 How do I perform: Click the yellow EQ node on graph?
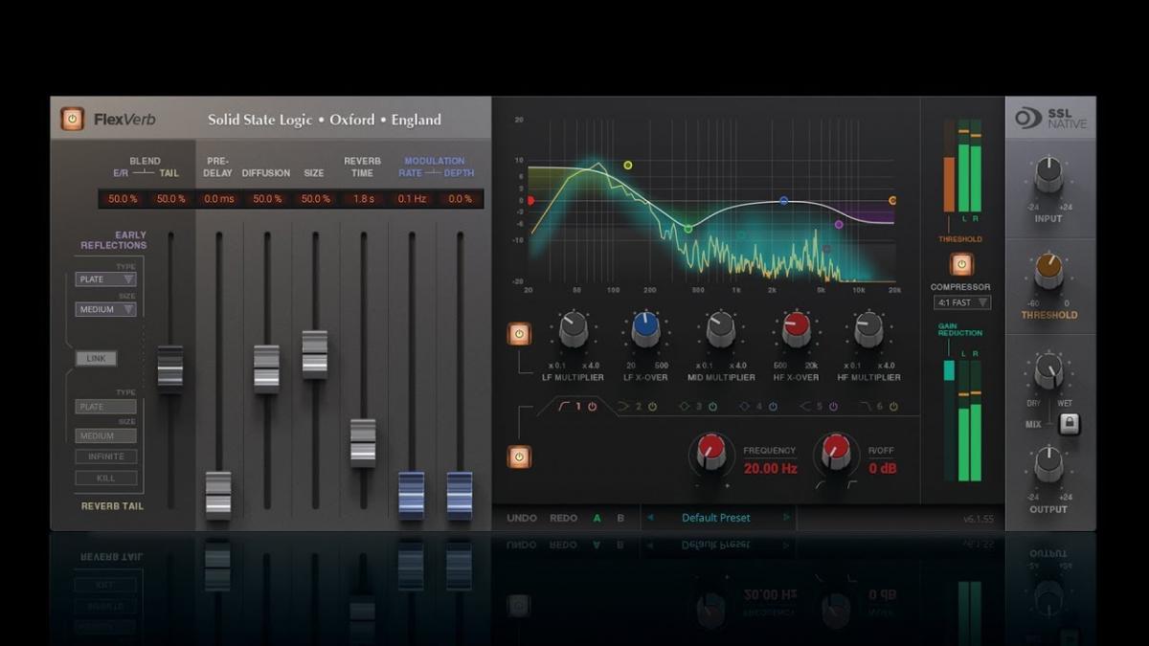628,166
